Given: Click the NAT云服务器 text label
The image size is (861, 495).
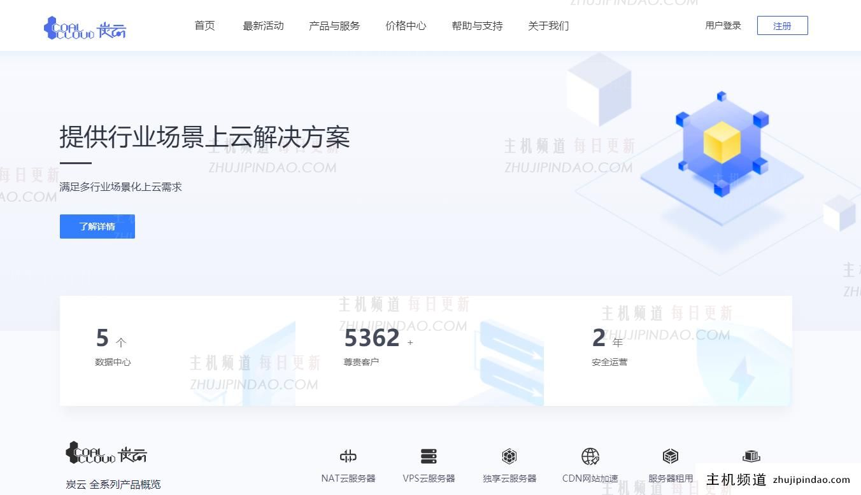Looking at the screenshot, I should (x=348, y=478).
